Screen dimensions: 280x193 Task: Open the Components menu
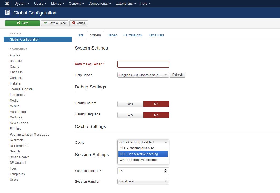[99, 3]
